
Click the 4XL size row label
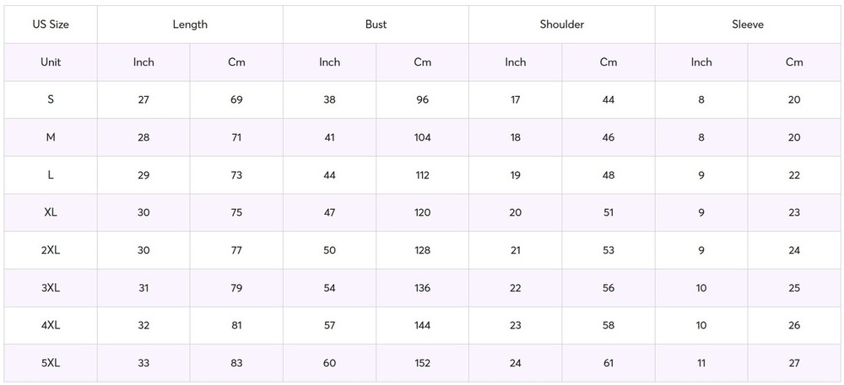[51, 325]
